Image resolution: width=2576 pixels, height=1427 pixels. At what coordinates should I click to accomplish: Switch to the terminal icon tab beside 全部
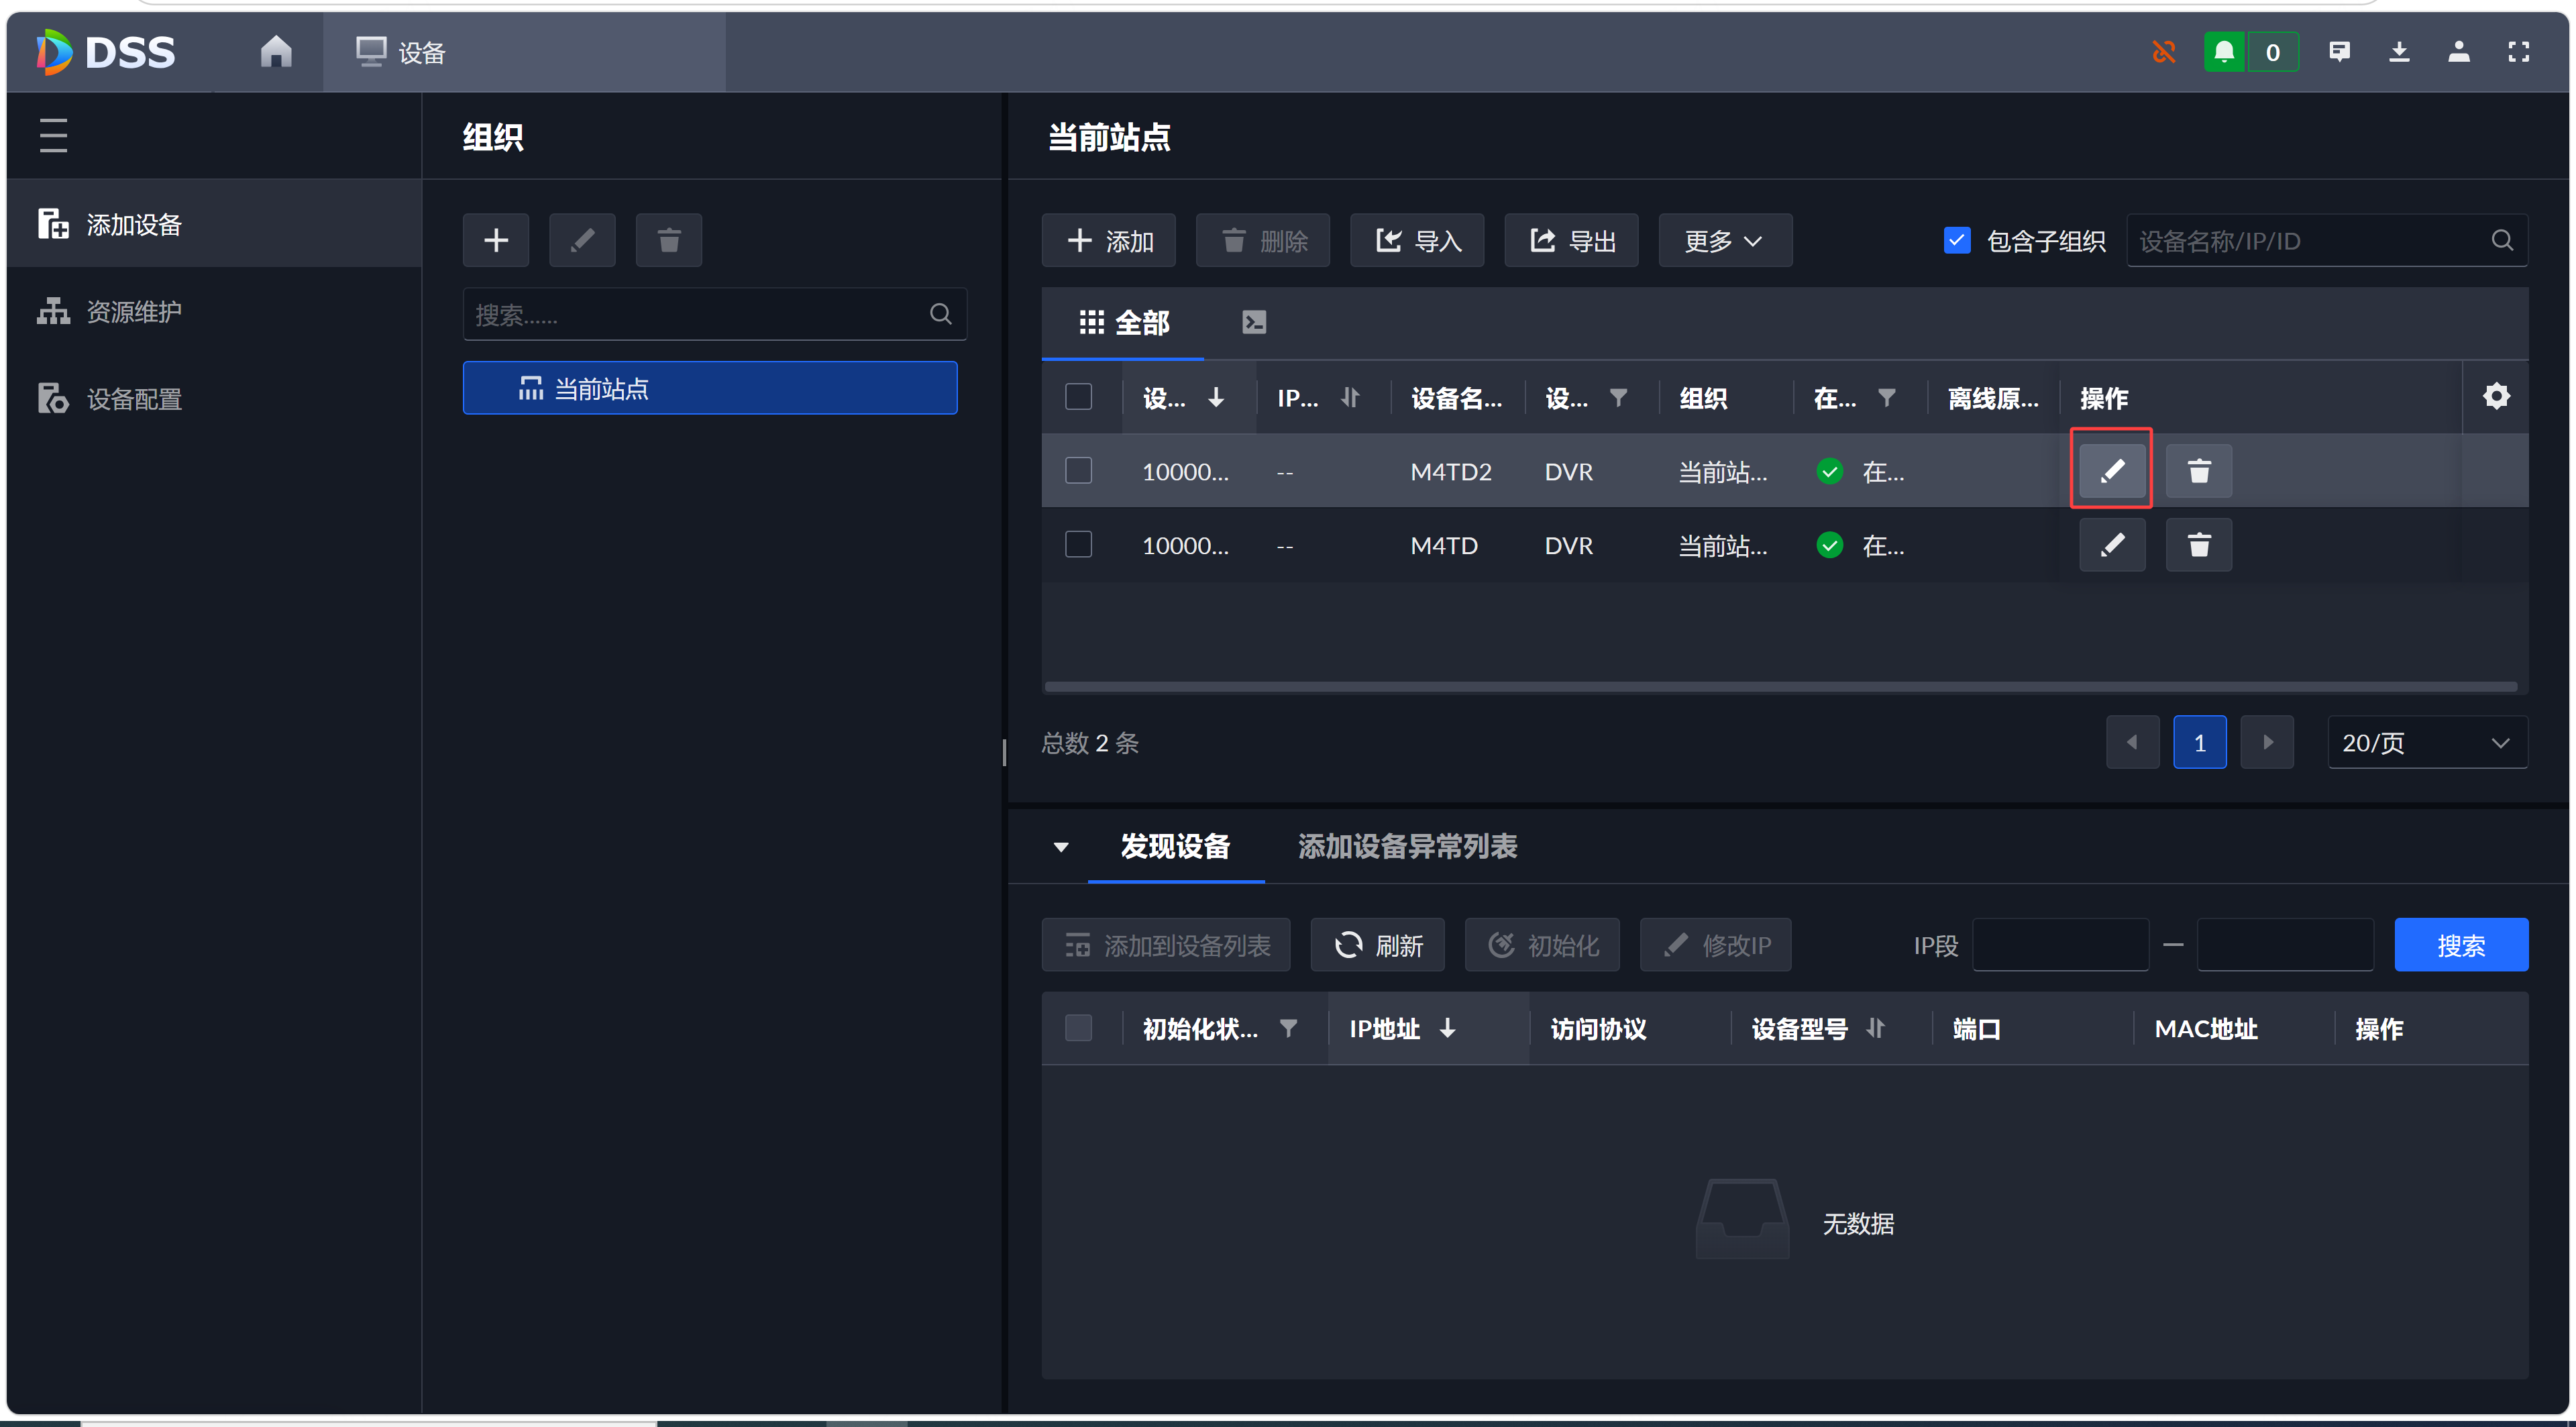[x=1254, y=322]
